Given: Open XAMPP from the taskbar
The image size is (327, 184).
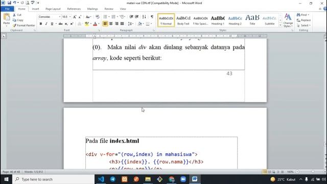Looking at the screenshot, I should 125,179.
